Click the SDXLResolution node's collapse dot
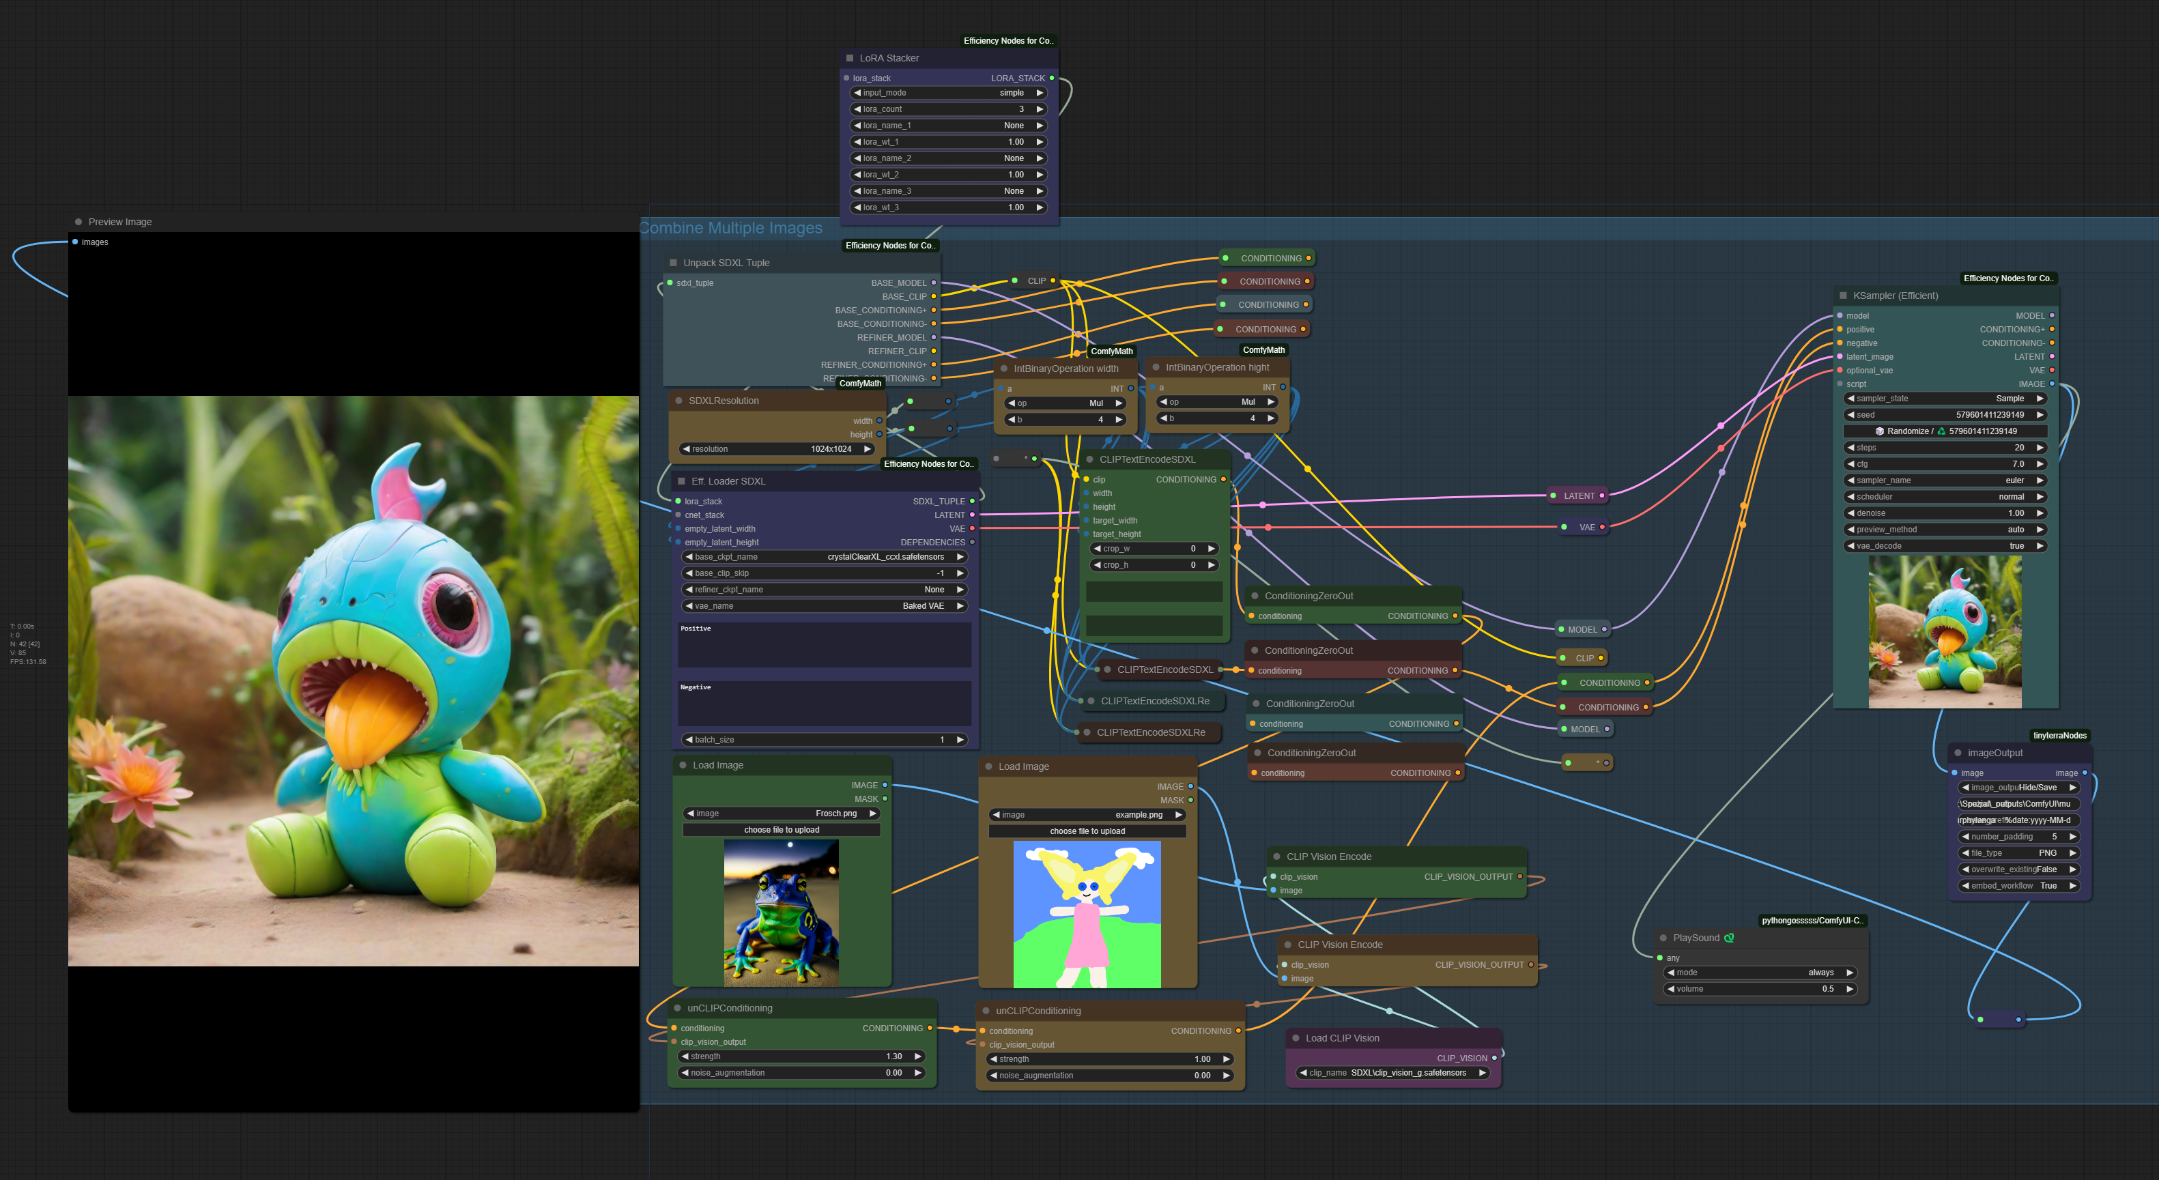 pyautogui.click(x=678, y=401)
